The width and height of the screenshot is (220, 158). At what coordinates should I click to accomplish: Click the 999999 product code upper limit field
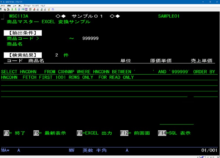pos(90,38)
